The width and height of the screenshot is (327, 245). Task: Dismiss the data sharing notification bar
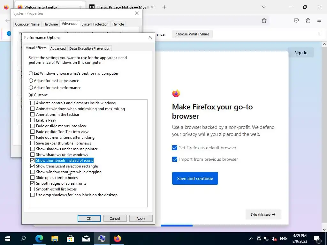pyautogui.click(x=319, y=33)
